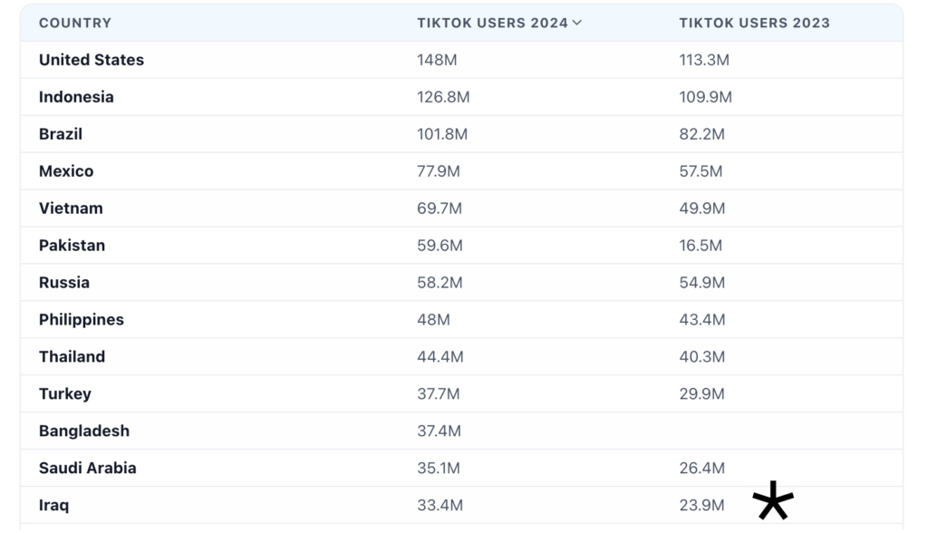Image resolution: width=928 pixels, height=533 pixels.
Task: Click the 148M value for United States
Action: click(x=437, y=60)
